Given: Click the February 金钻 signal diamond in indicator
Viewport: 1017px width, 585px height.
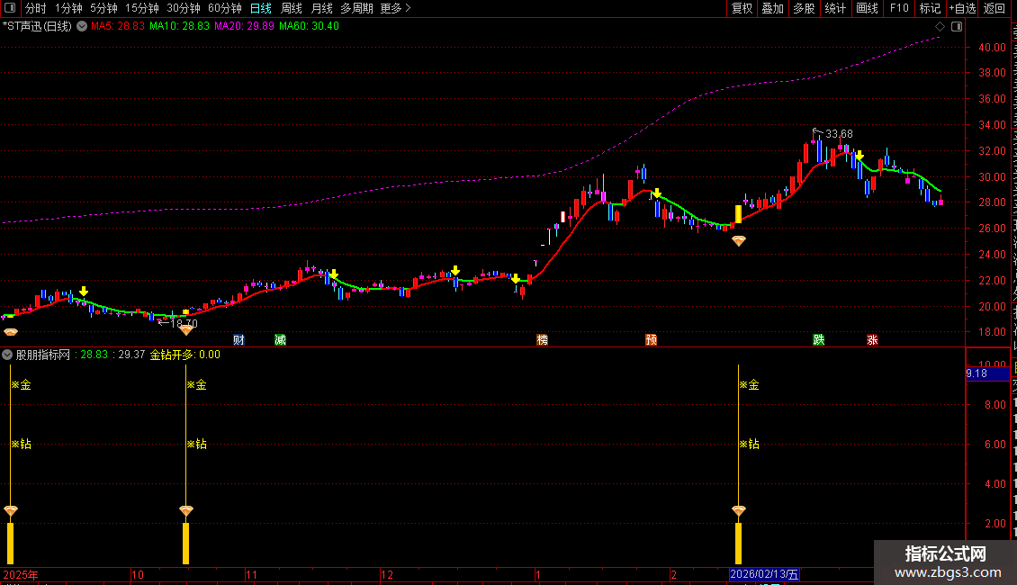Looking at the screenshot, I should coord(739,511).
